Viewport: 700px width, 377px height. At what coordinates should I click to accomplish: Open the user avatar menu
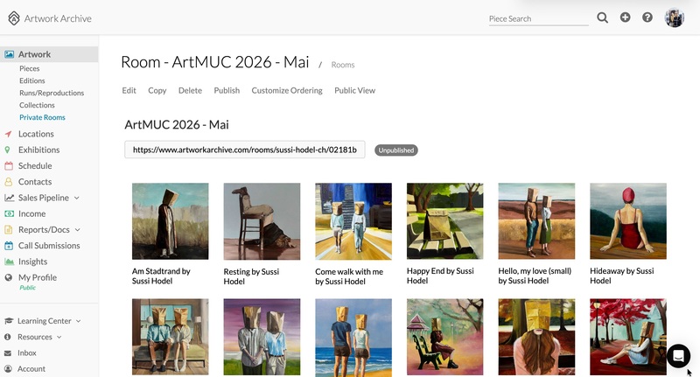[674, 17]
